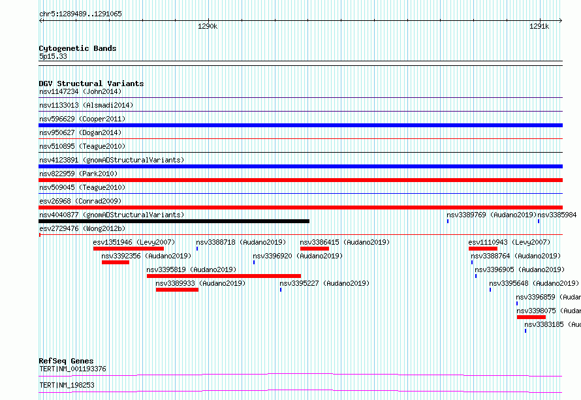Click the nsv3388718 (Audano2019) blue marker

coord(197,249)
